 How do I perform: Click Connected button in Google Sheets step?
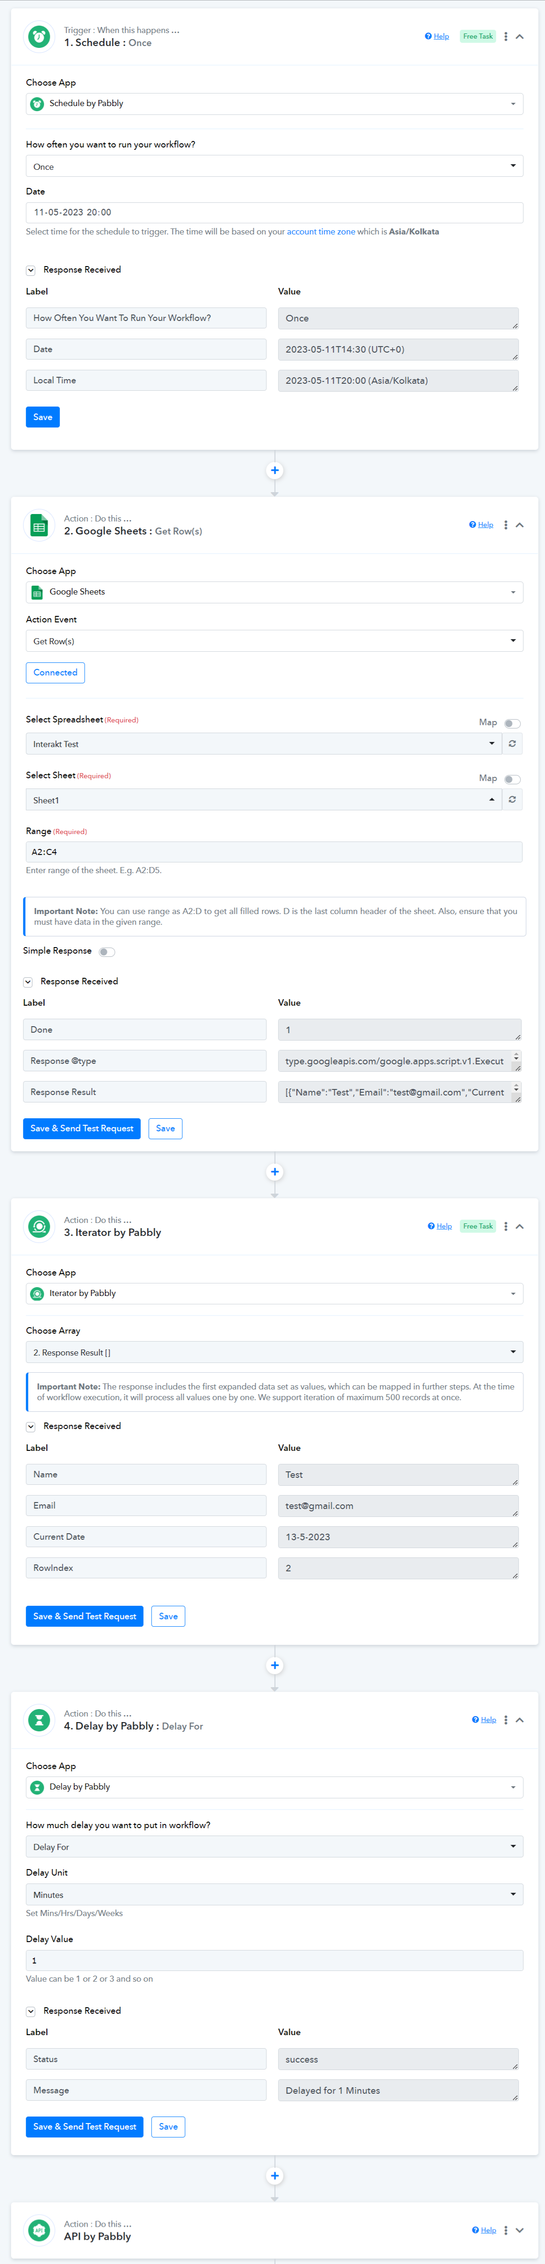click(55, 672)
